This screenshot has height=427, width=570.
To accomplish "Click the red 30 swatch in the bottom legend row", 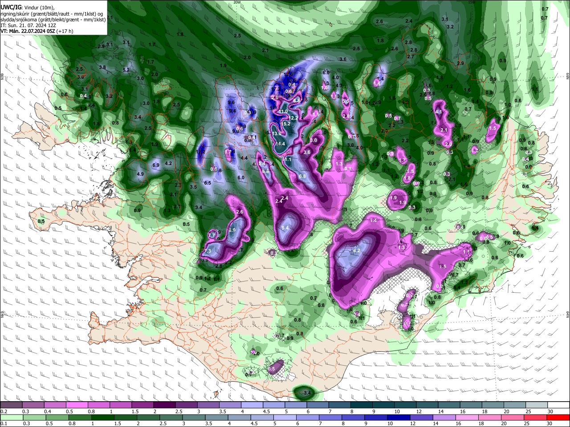I will (558, 417).
